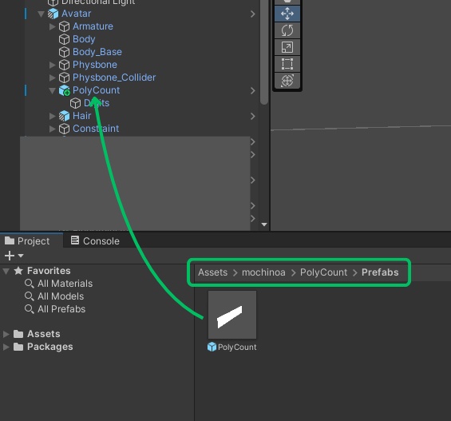Expand the Packages folder
Viewport: 451px width, 421px height.
6,347
